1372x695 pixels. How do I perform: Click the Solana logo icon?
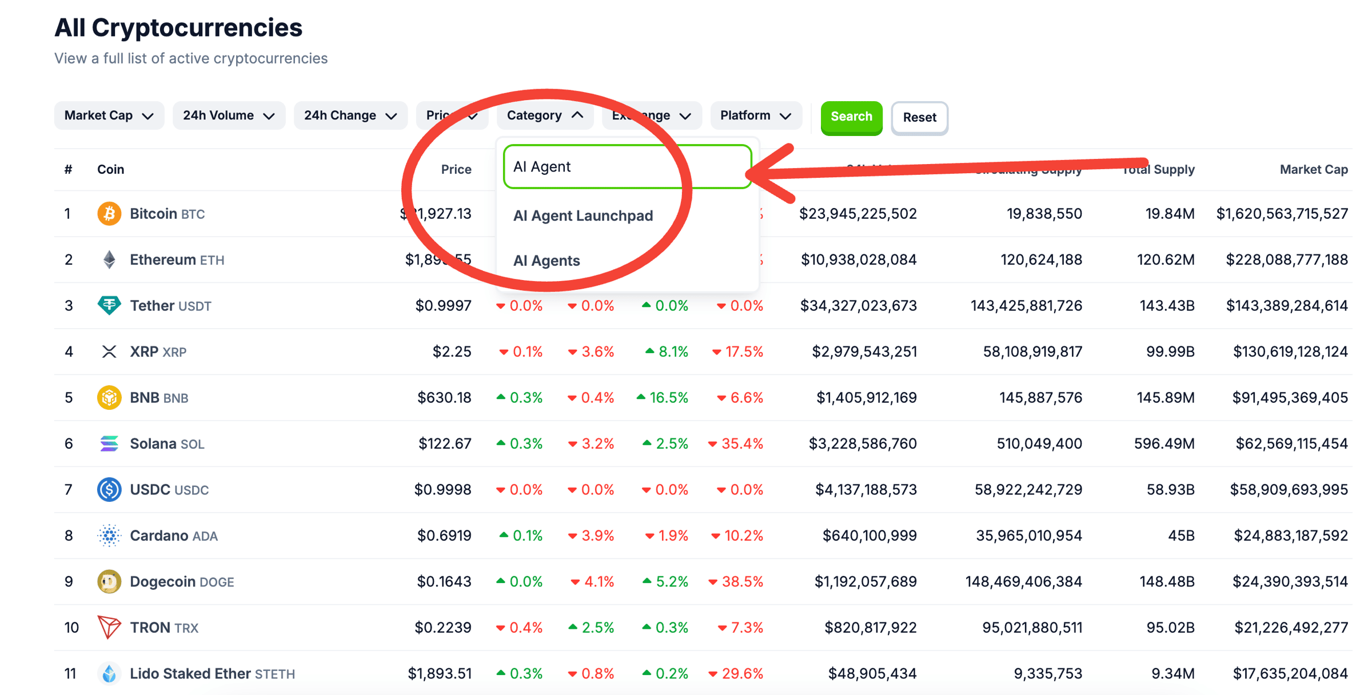(x=109, y=444)
